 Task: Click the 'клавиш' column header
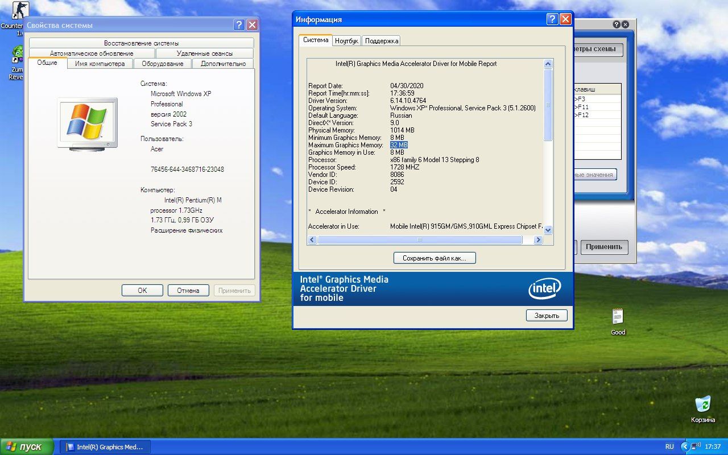(597, 89)
